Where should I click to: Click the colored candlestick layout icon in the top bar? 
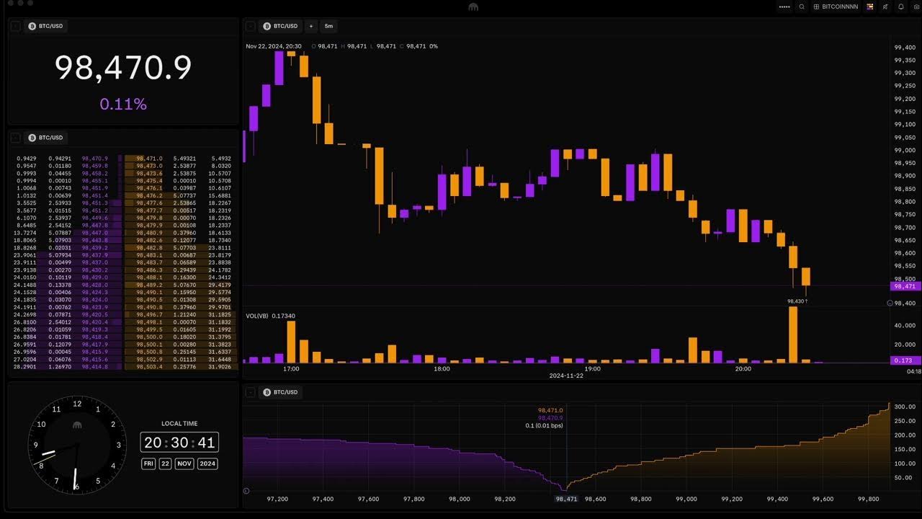pos(869,7)
